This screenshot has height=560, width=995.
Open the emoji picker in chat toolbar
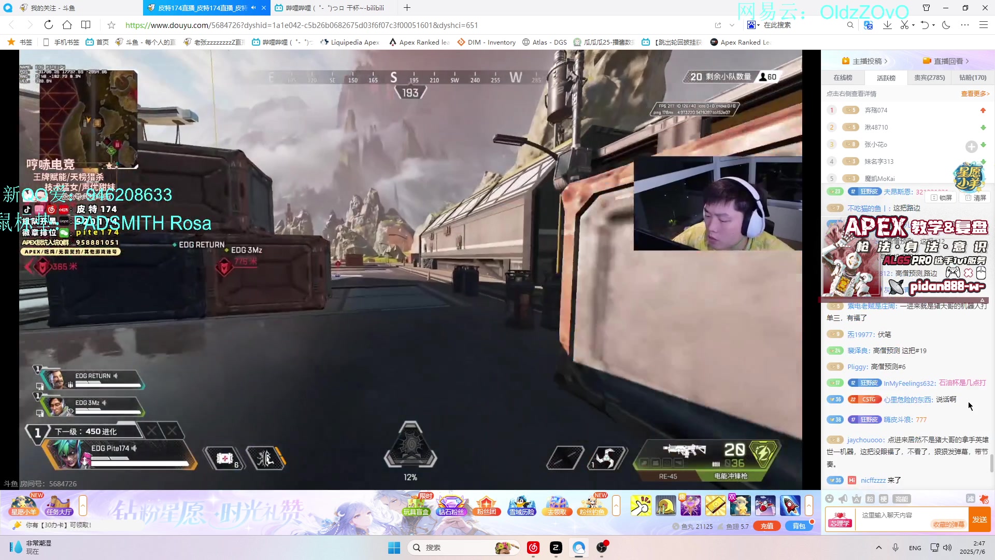[x=829, y=499]
